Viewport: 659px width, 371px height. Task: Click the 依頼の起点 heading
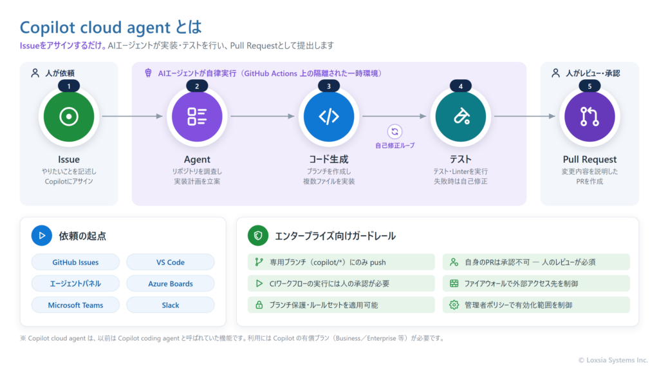click(82, 236)
